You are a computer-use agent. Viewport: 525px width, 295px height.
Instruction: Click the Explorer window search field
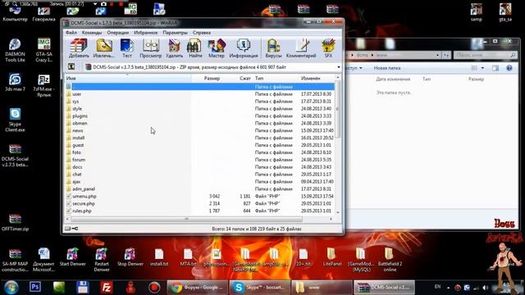(485, 55)
